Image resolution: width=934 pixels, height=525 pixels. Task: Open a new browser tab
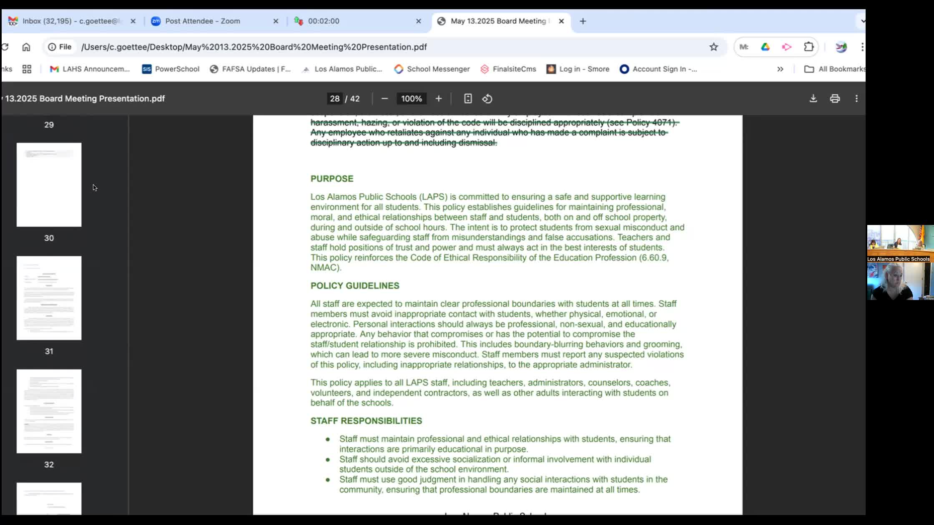point(583,21)
